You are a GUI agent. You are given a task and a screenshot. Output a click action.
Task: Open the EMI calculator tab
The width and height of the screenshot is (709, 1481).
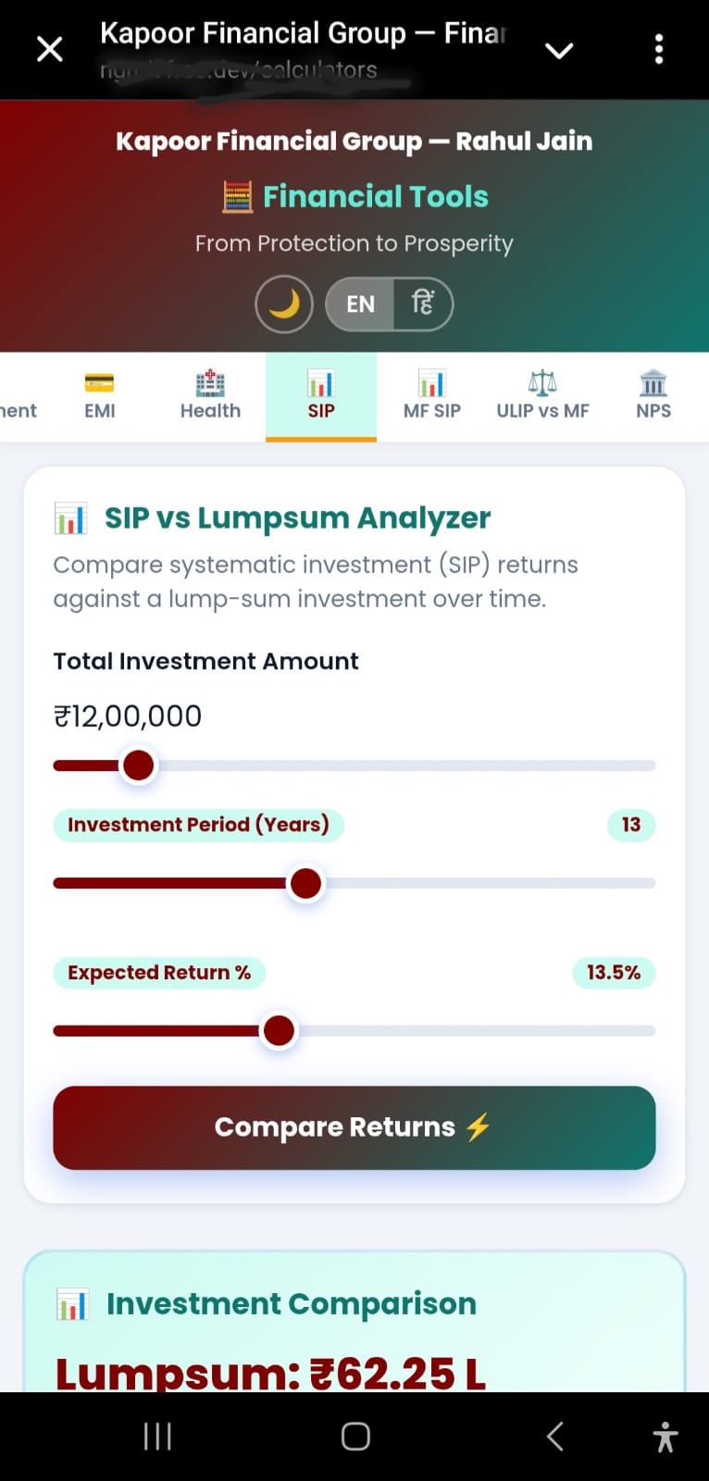99,396
